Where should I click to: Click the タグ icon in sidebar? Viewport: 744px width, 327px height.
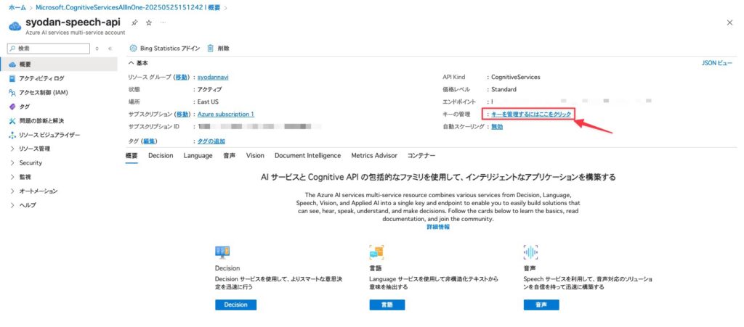coord(12,107)
